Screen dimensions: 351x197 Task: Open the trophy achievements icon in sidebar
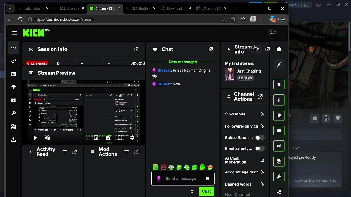(13, 87)
